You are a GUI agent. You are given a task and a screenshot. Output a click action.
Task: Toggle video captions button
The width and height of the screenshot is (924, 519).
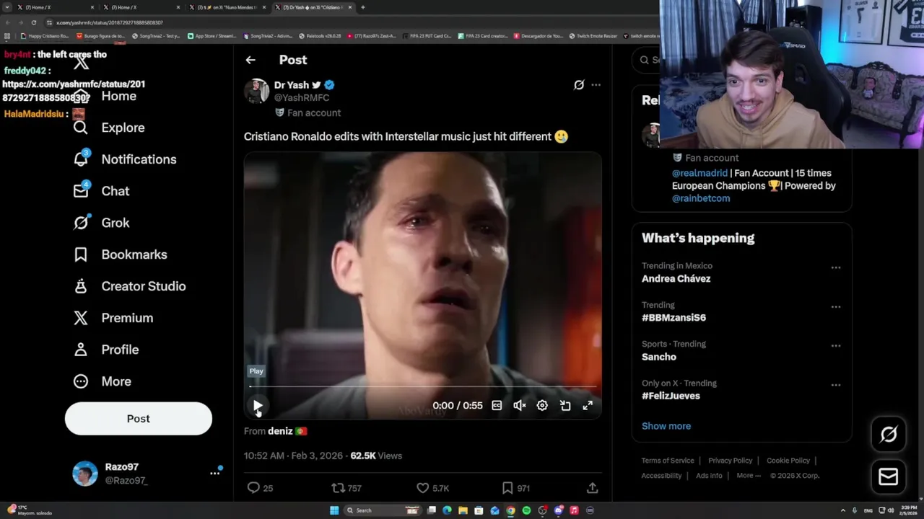click(497, 406)
